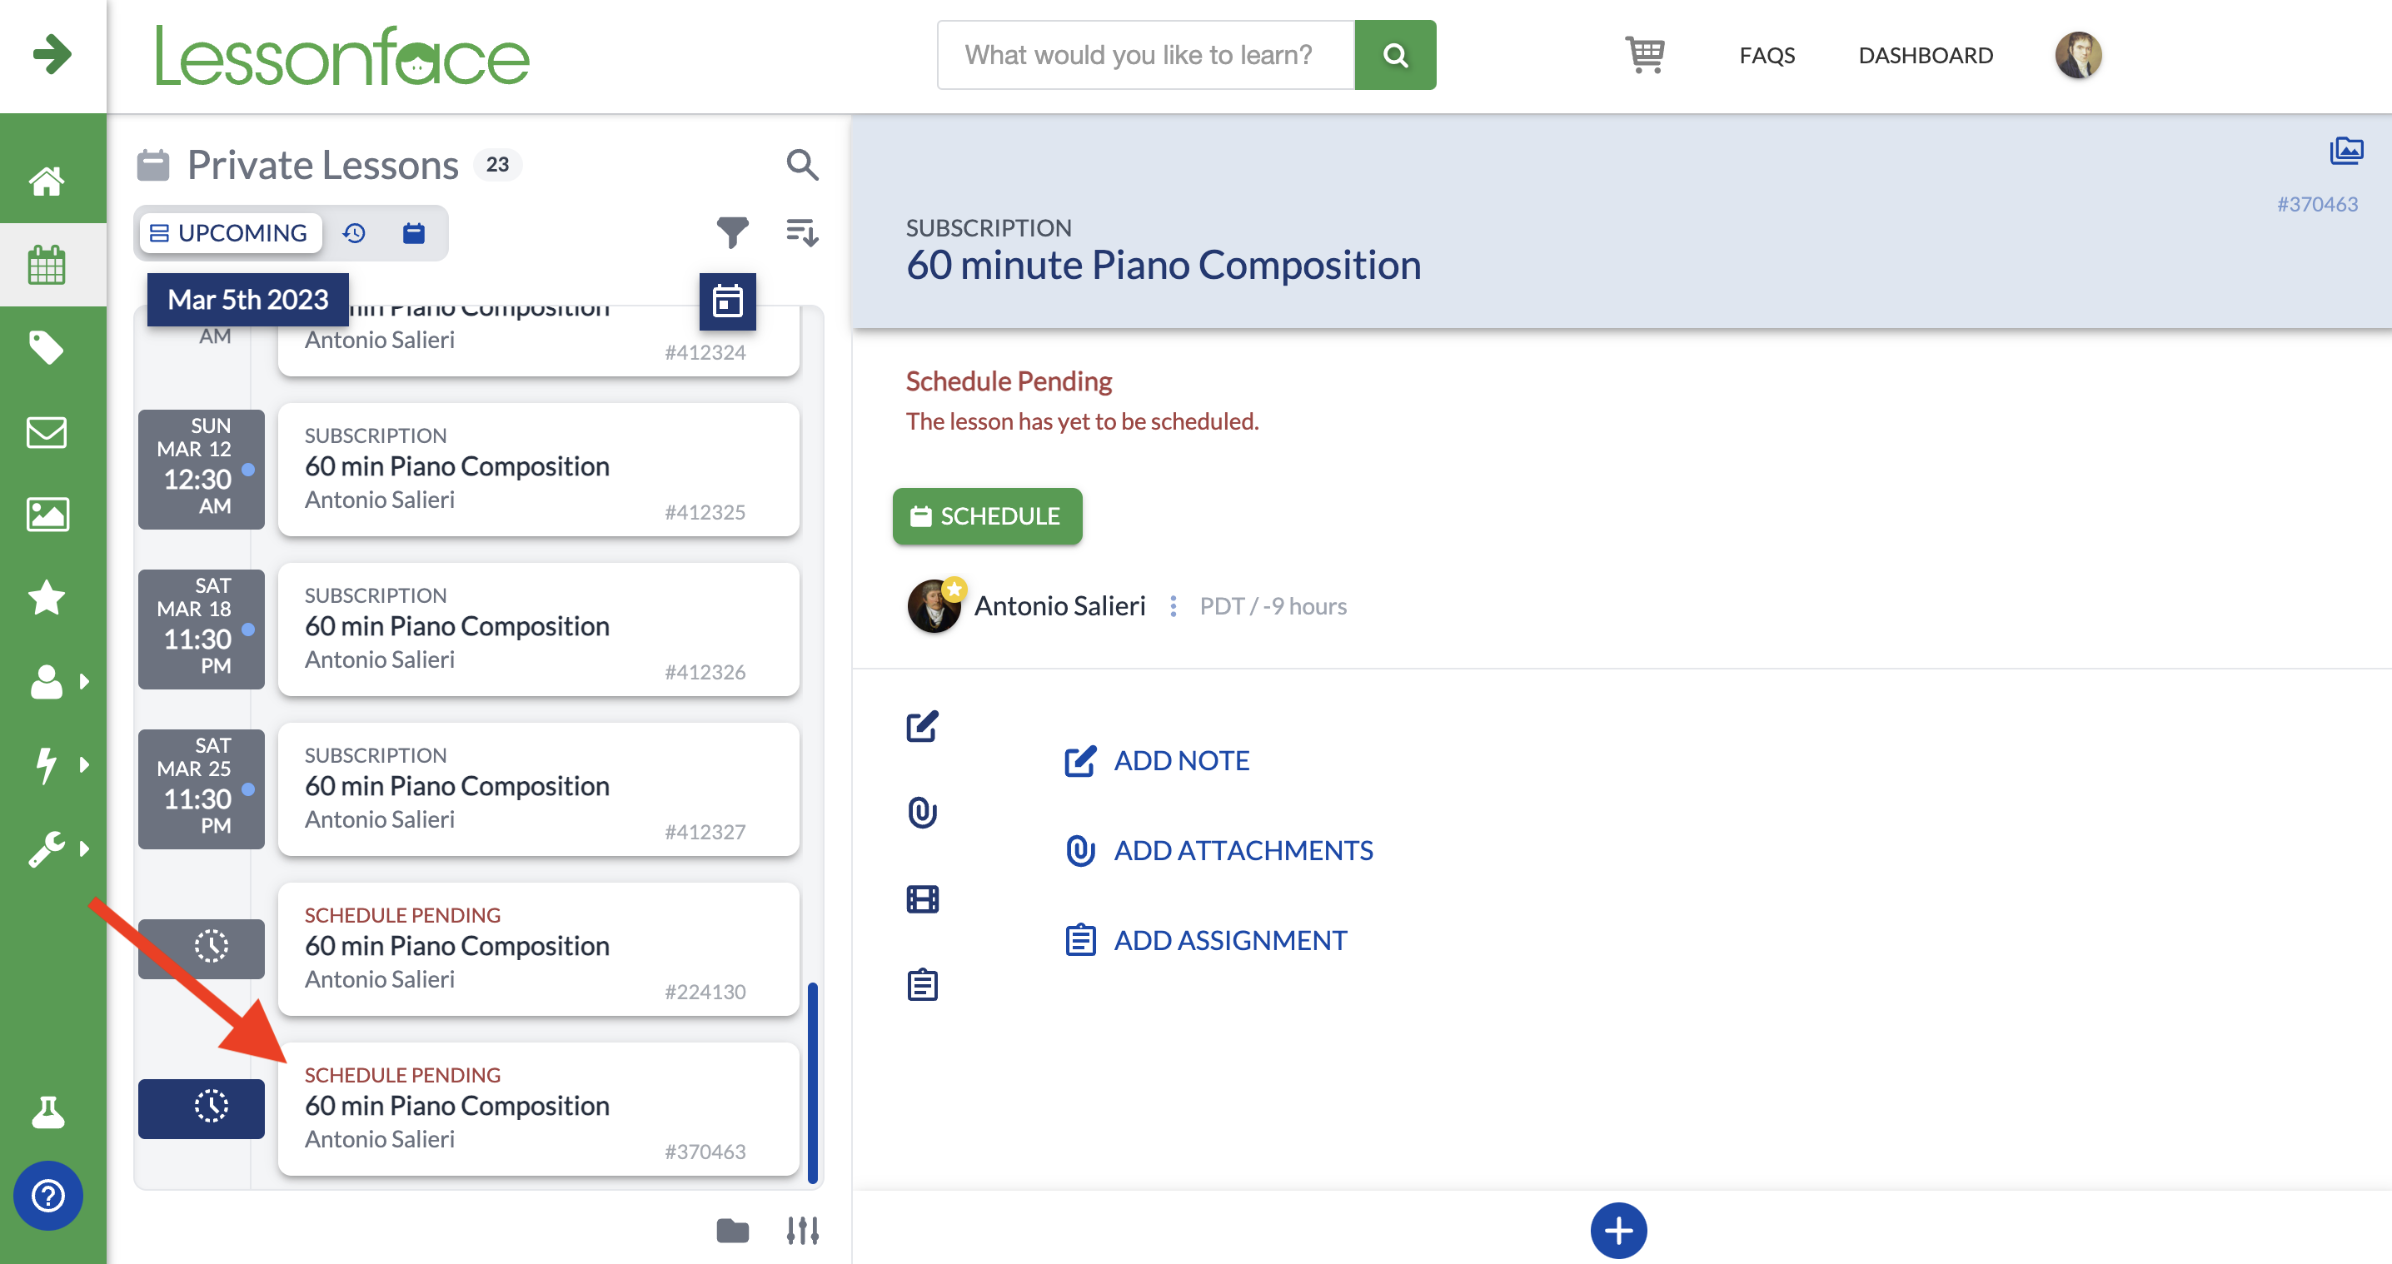
Task: Select the notes pencil icon in the detail column
Action: click(922, 727)
